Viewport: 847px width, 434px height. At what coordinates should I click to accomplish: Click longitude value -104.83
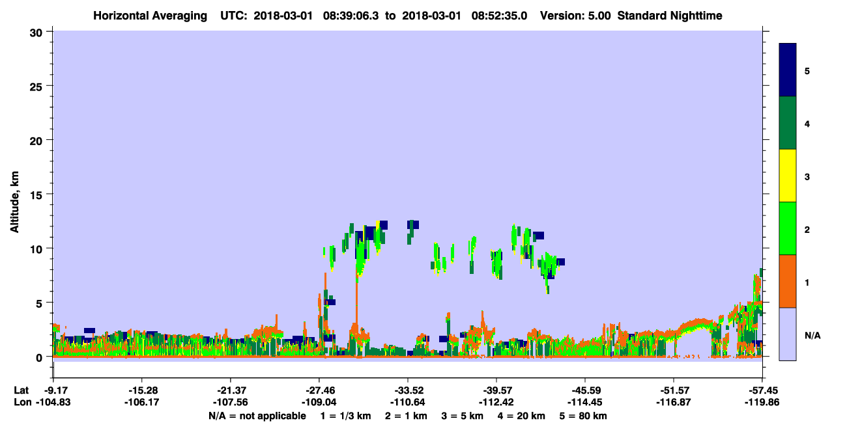point(53,402)
